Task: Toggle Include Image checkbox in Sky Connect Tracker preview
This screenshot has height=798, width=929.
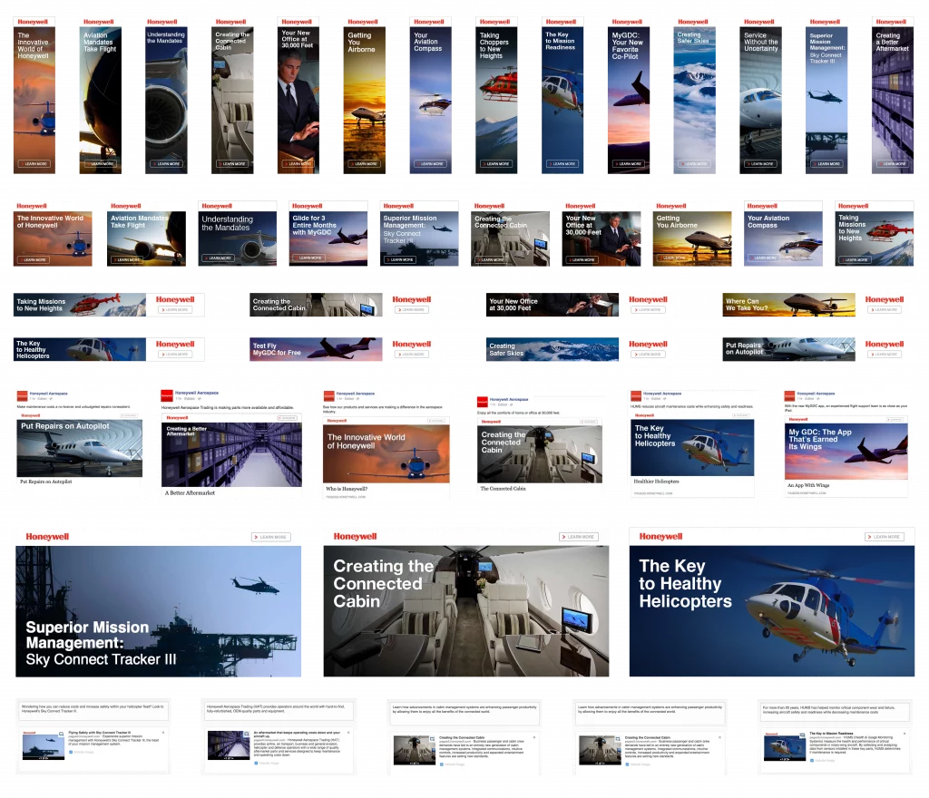Action: [70, 752]
